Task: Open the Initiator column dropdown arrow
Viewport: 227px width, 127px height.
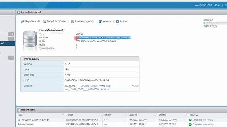Action: [126, 115]
